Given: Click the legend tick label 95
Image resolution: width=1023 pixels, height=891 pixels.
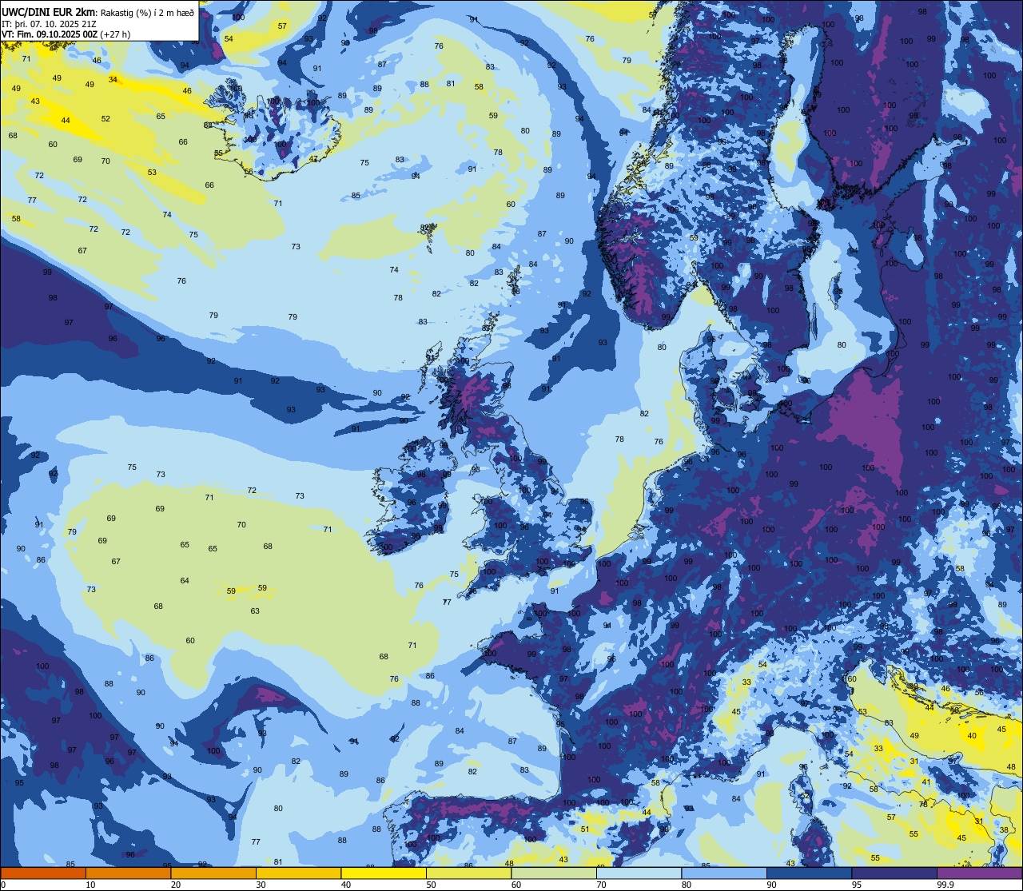Looking at the screenshot, I should click(x=857, y=885).
